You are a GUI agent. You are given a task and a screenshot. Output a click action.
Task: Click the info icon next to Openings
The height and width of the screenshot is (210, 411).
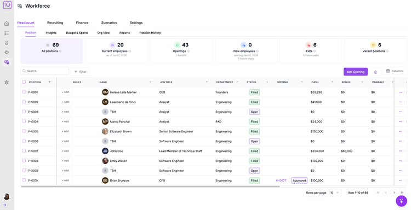(x=188, y=51)
